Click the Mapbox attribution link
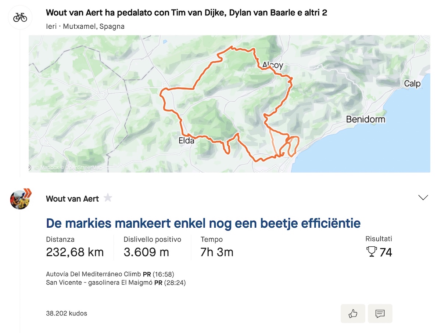This screenshot has width=441, height=333. tap(46, 168)
